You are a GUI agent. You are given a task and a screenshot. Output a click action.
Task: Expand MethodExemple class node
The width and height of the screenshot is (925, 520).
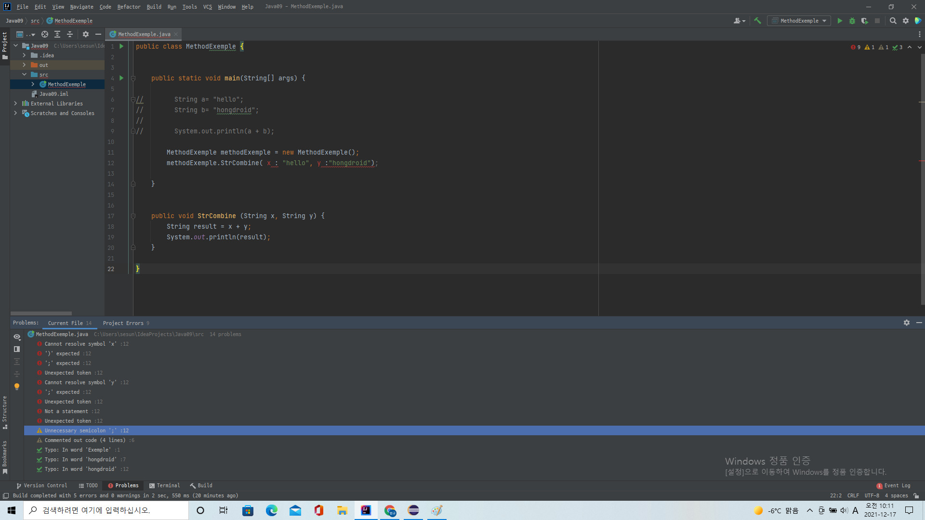click(x=33, y=84)
